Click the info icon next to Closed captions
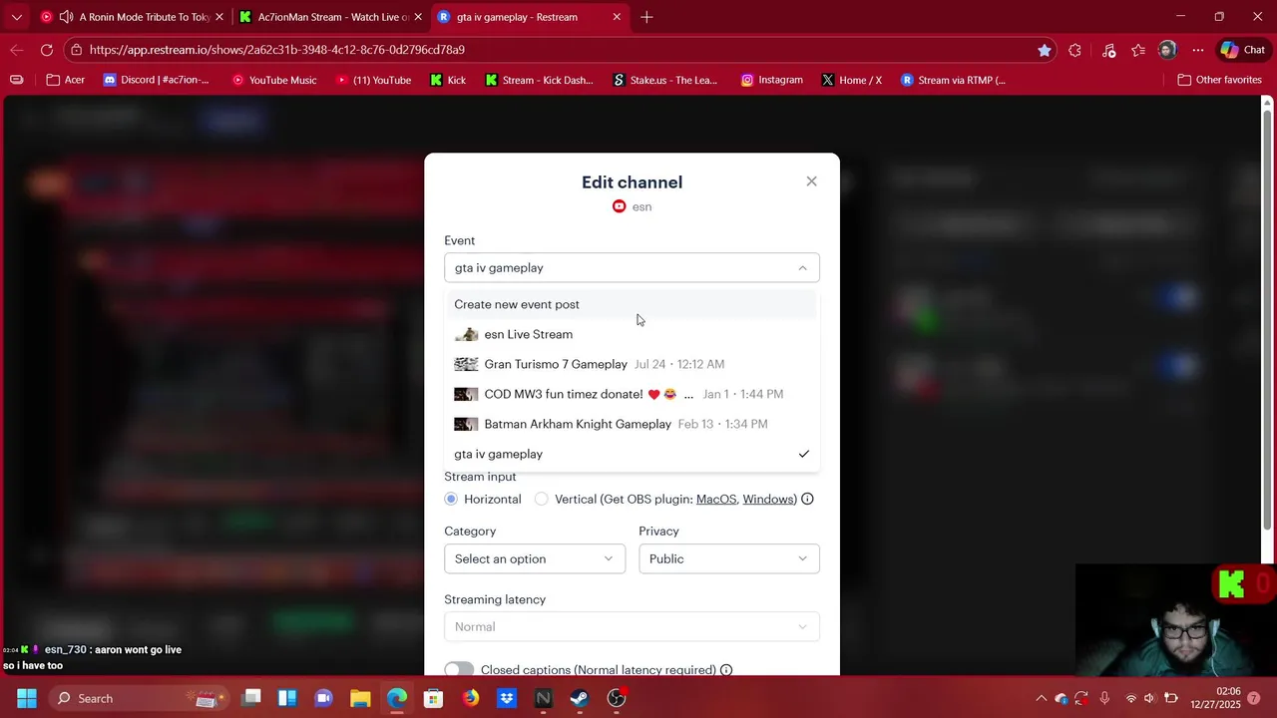1277x718 pixels. pyautogui.click(x=726, y=670)
